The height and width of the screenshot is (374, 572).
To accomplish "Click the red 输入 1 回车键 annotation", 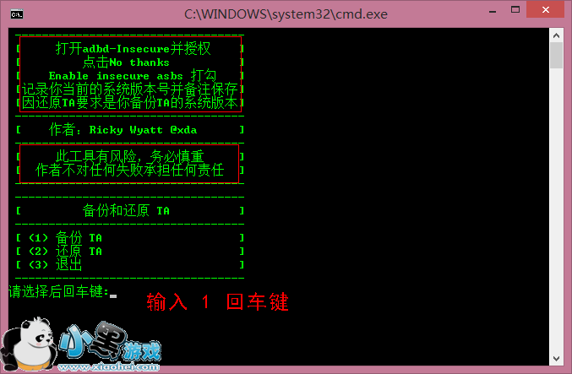I will 217,302.
